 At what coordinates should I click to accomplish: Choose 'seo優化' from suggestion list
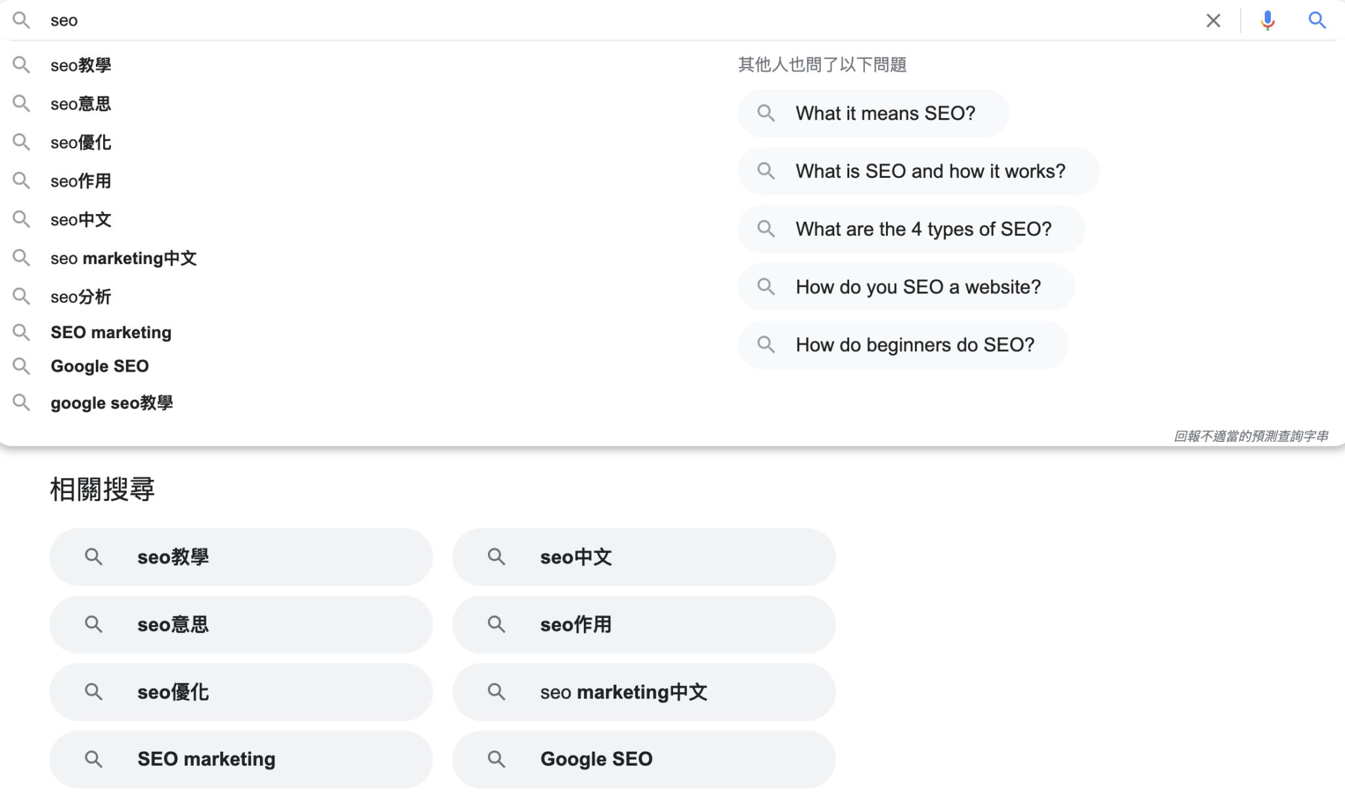[81, 142]
